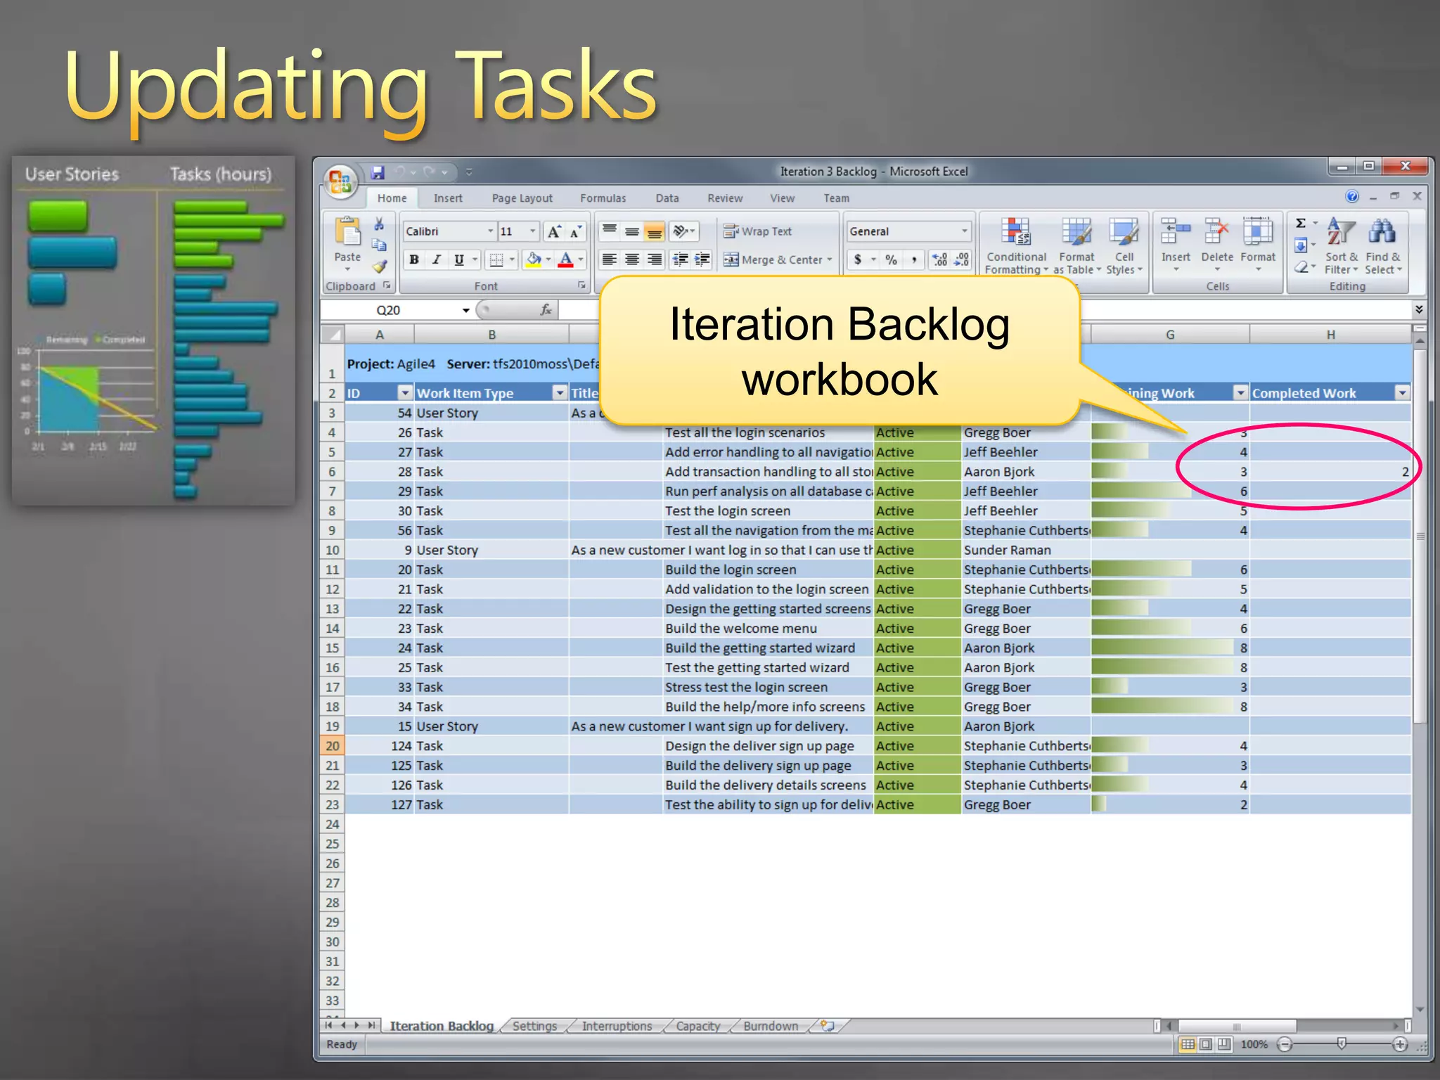
Task: Open the Team ribbon tab
Action: click(x=836, y=198)
